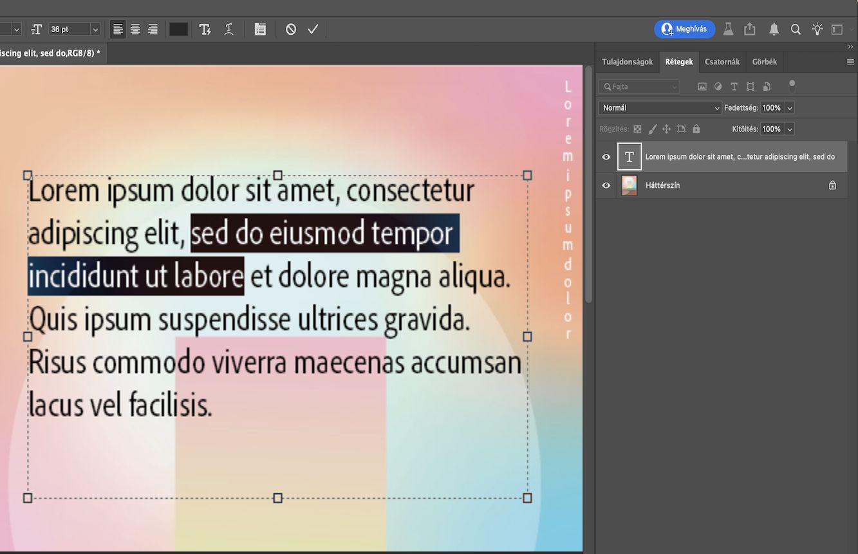Click the lock position icon in Rögzítés row
The image size is (858, 554).
point(666,129)
